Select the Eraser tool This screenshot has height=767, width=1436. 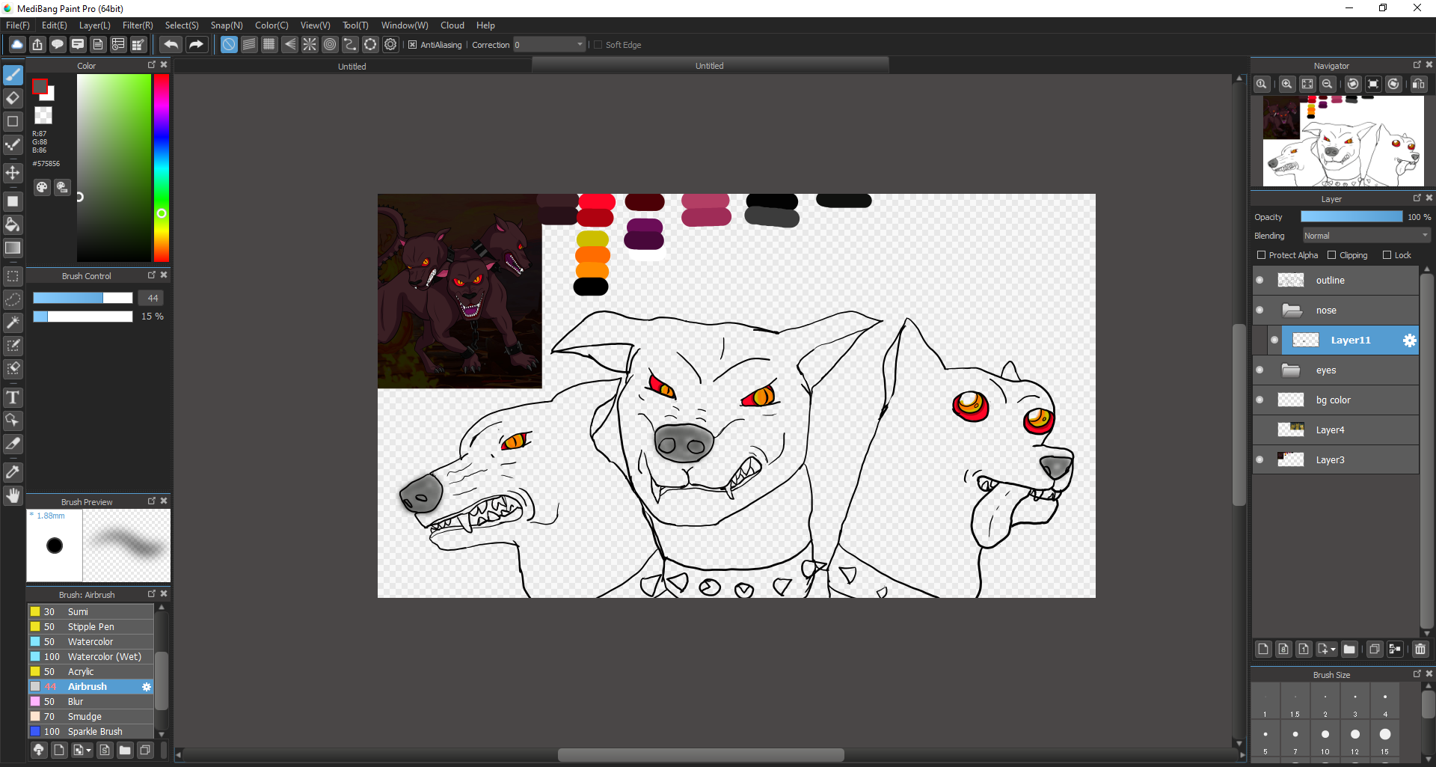(x=13, y=98)
